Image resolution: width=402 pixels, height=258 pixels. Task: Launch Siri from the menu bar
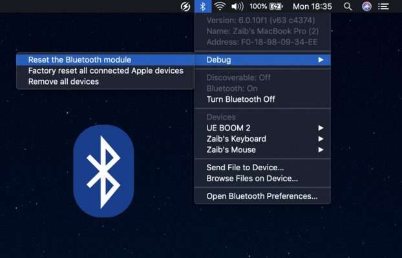(366, 6)
